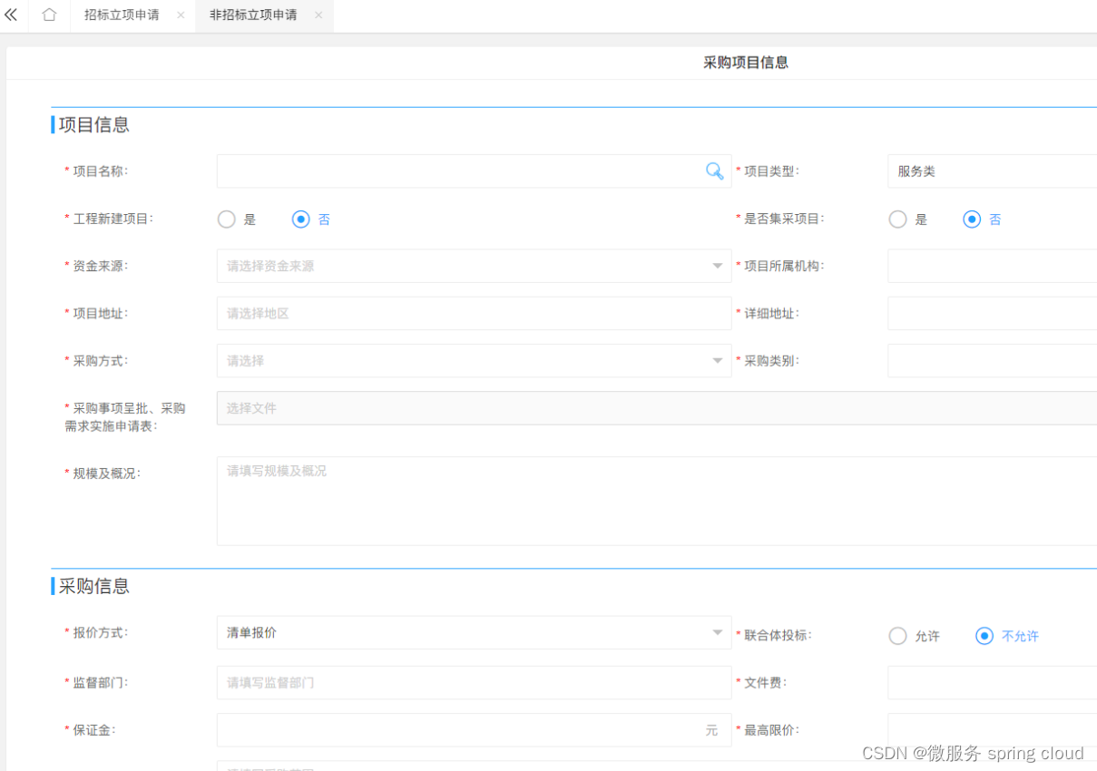The image size is (1097, 771).
Task: Choose 允许 for 联合体投标
Action: tap(897, 636)
